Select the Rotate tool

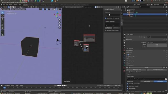click(2, 22)
